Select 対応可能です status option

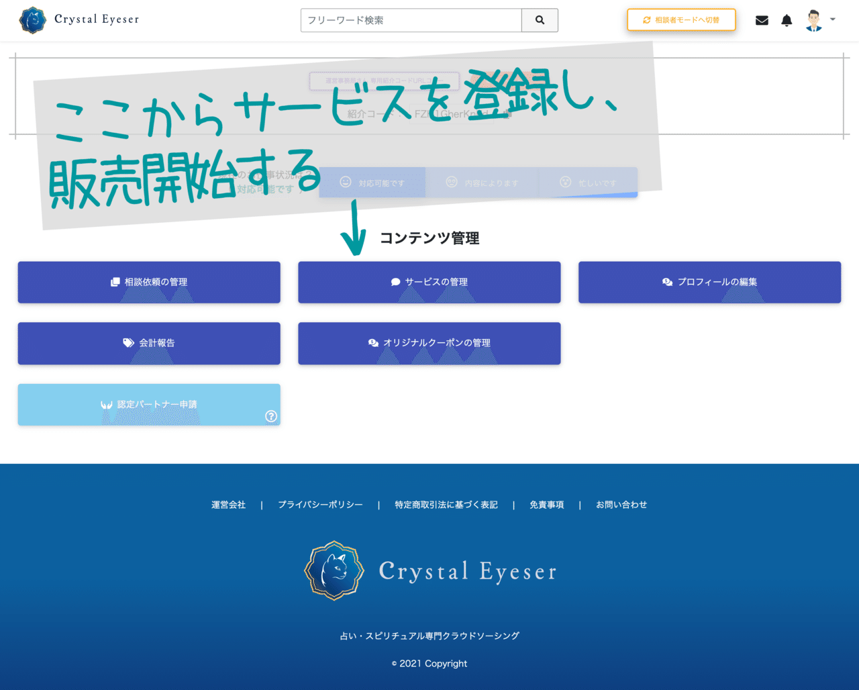[372, 183]
